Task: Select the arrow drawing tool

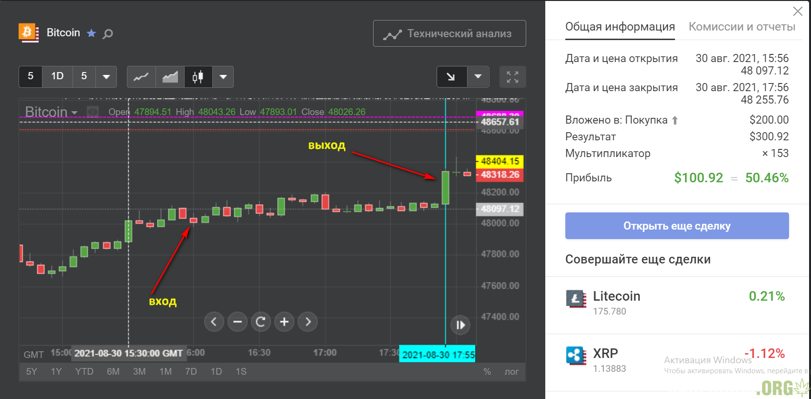Action: point(451,77)
